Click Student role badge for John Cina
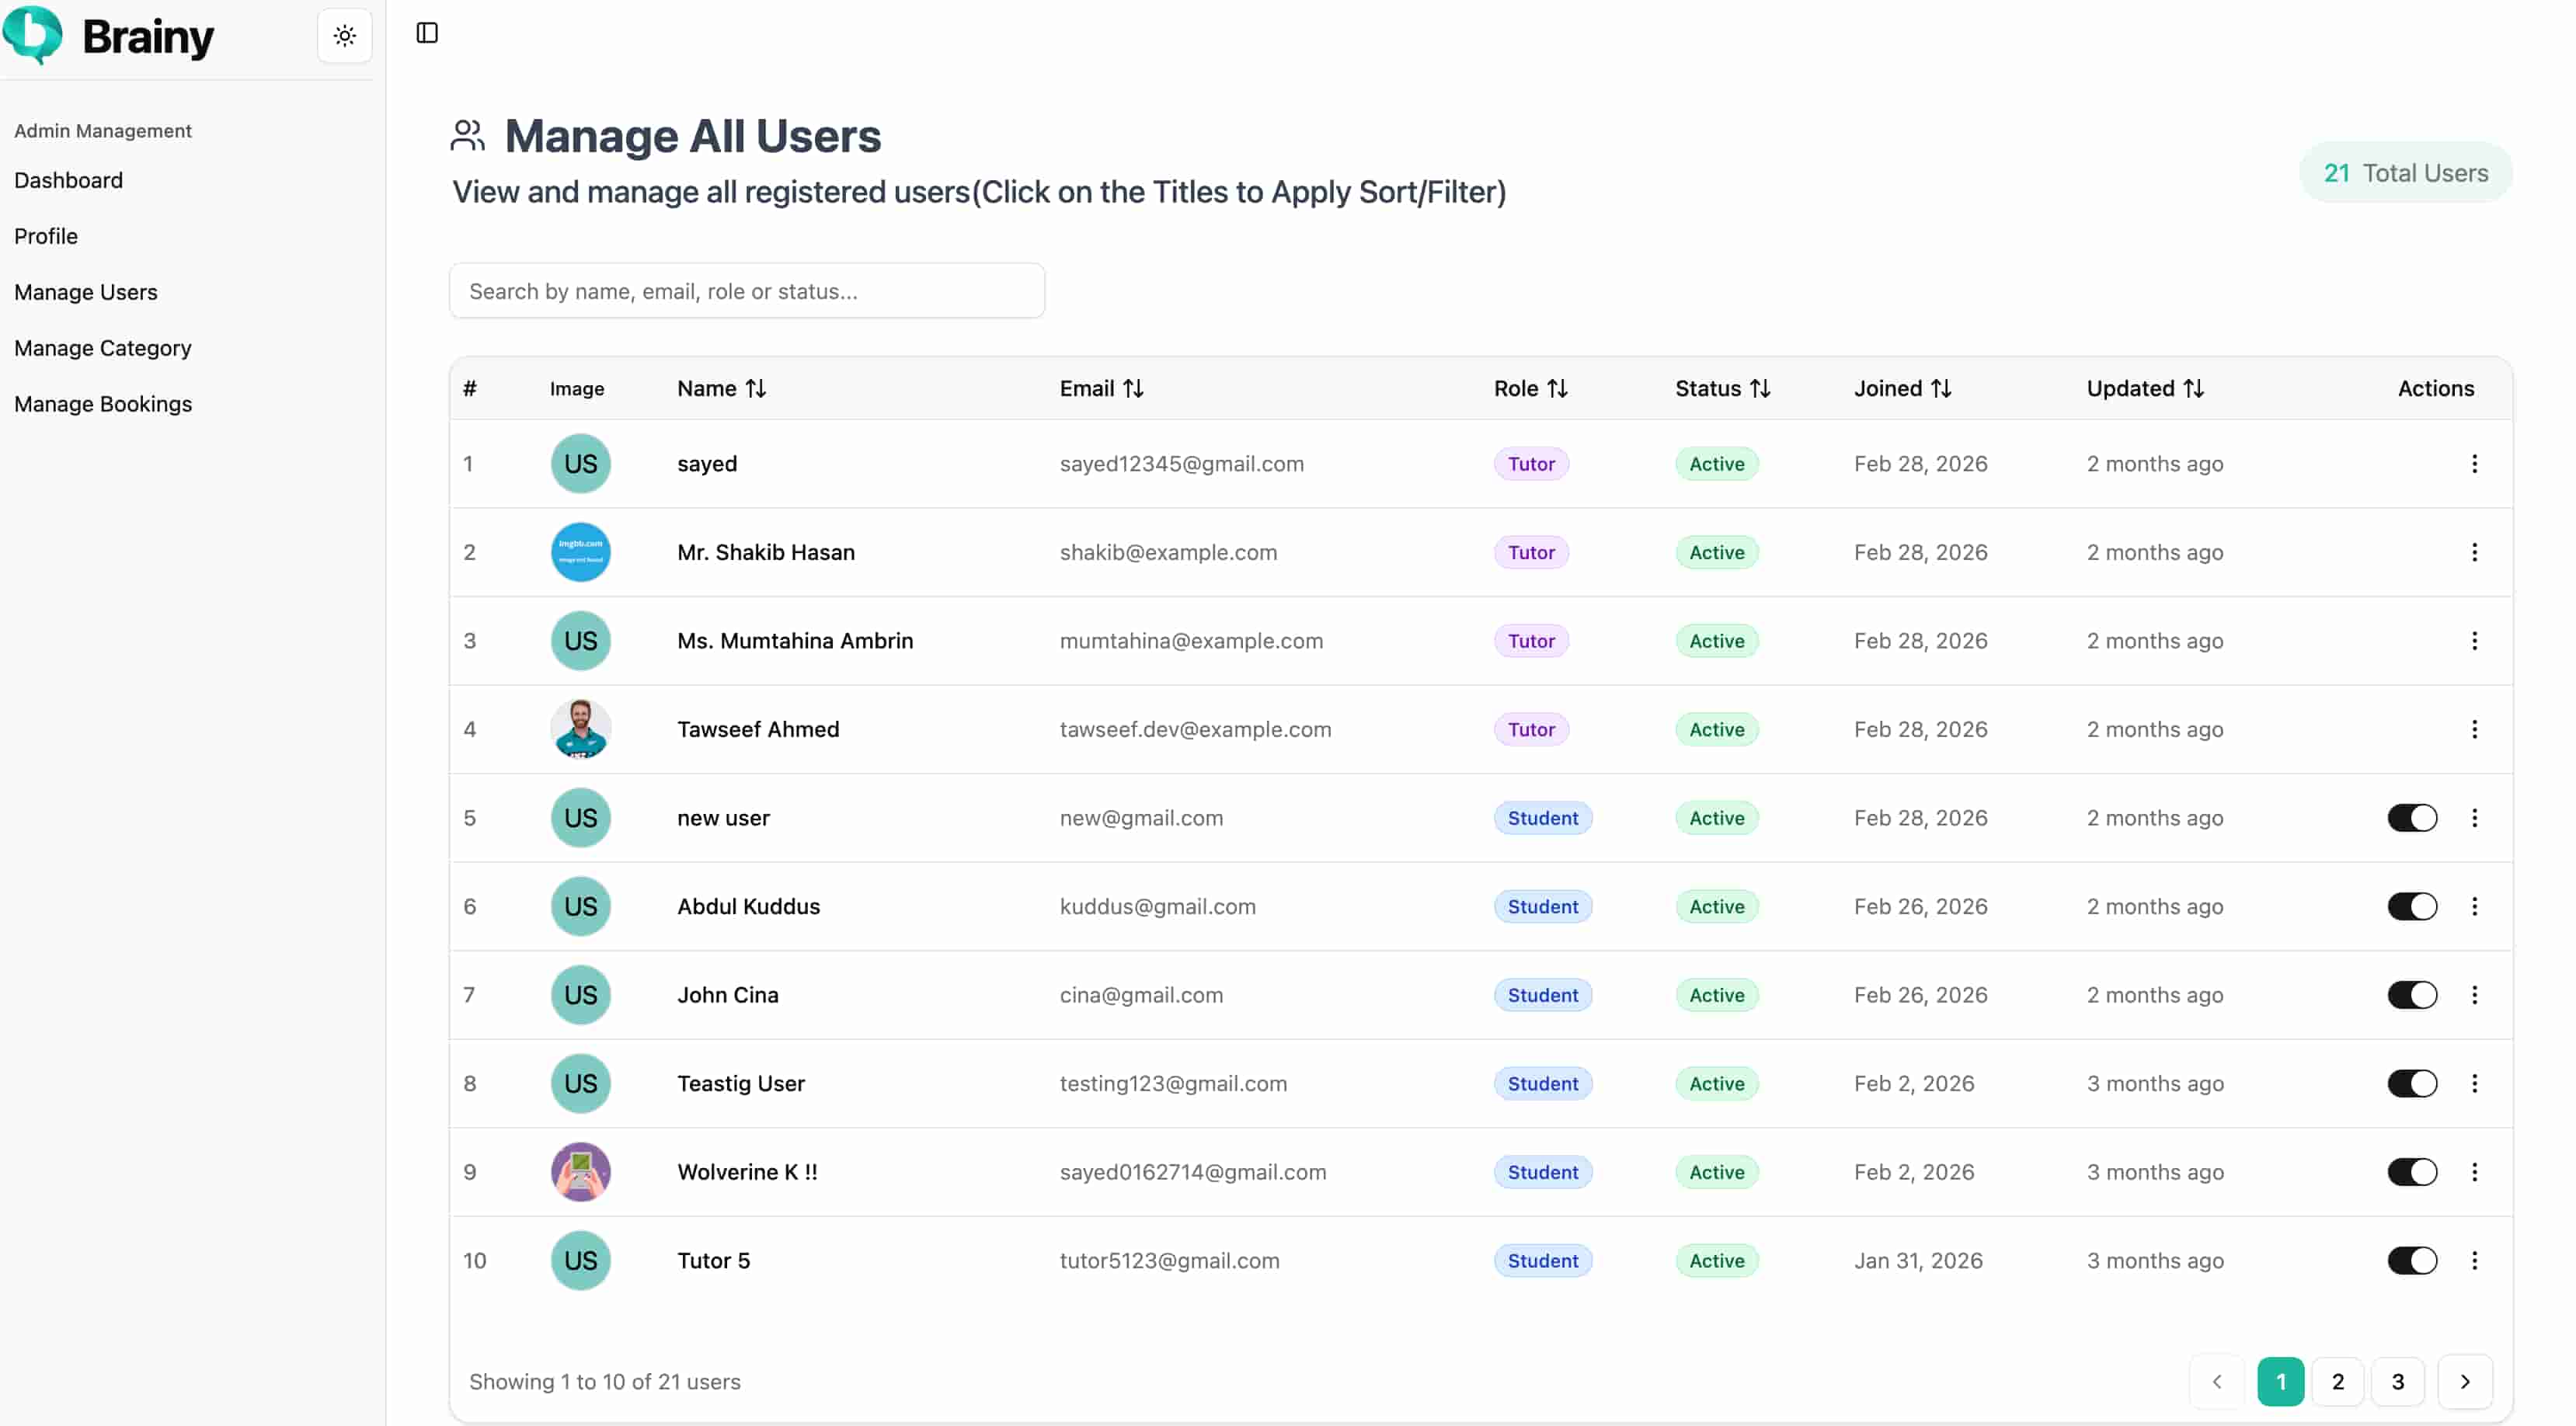 click(1543, 995)
